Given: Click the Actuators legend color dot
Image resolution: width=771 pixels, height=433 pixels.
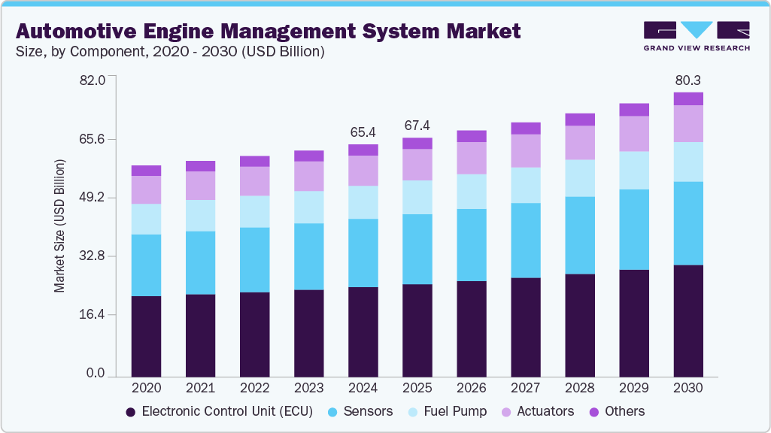Looking at the screenshot, I should [507, 412].
